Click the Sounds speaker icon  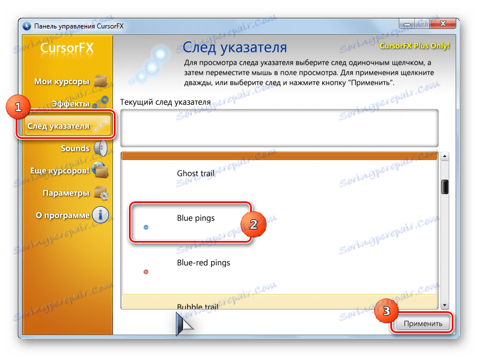[101, 148]
